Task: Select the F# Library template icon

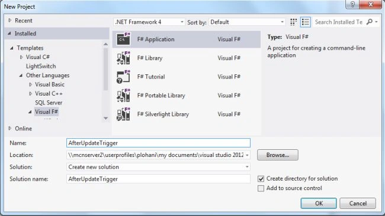Action: [x=124, y=58]
